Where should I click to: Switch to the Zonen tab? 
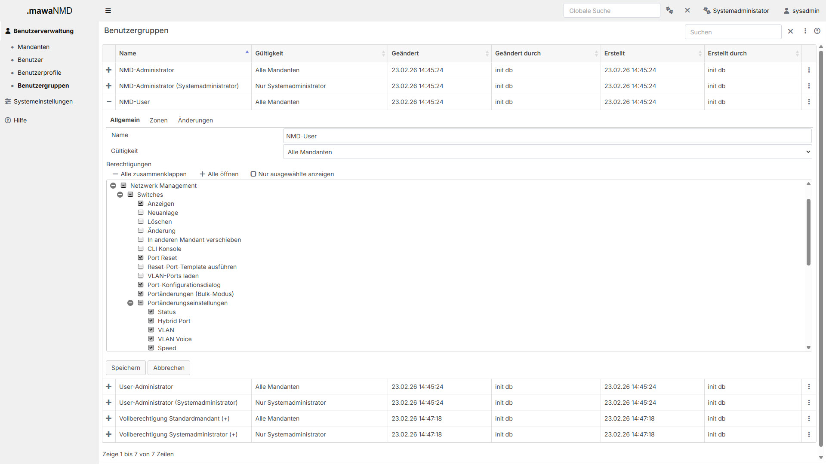158,120
